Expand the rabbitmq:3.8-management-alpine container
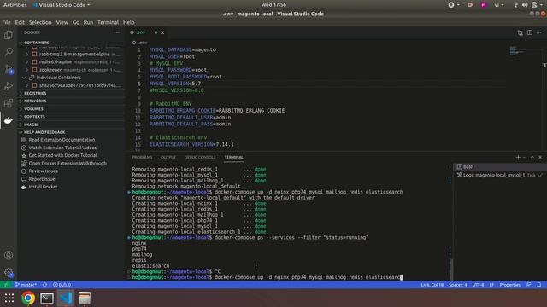This screenshot has height=307, width=547. [x=26, y=55]
